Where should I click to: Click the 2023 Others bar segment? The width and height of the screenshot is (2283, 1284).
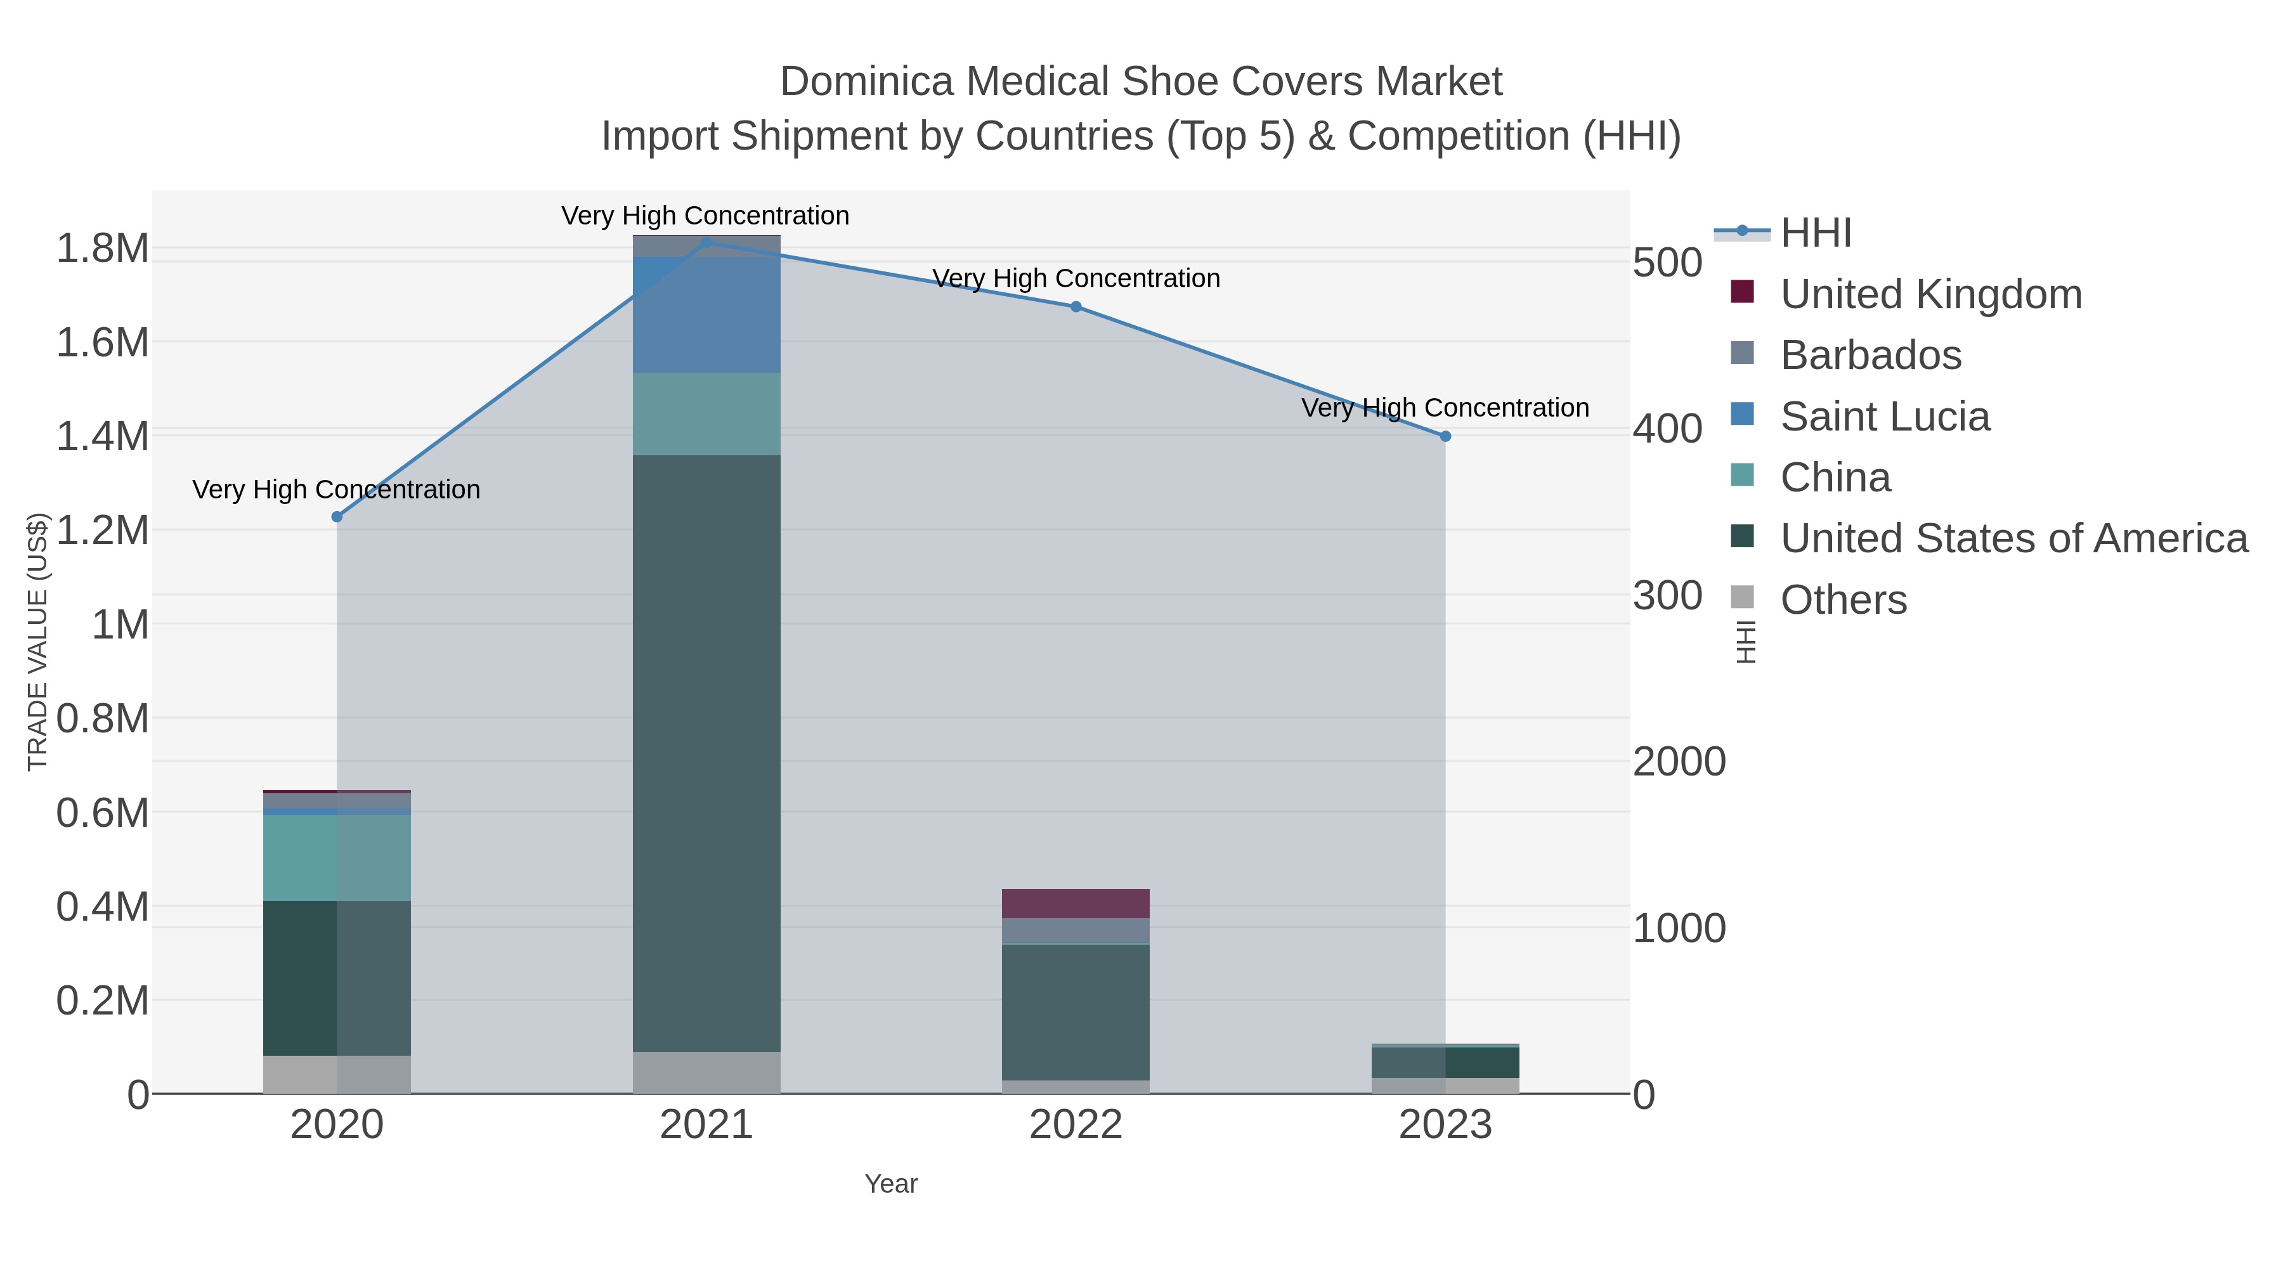[1445, 1086]
